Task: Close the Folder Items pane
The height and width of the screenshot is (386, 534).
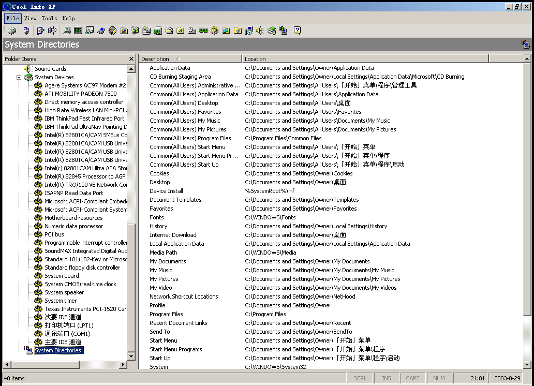Action: (x=131, y=58)
